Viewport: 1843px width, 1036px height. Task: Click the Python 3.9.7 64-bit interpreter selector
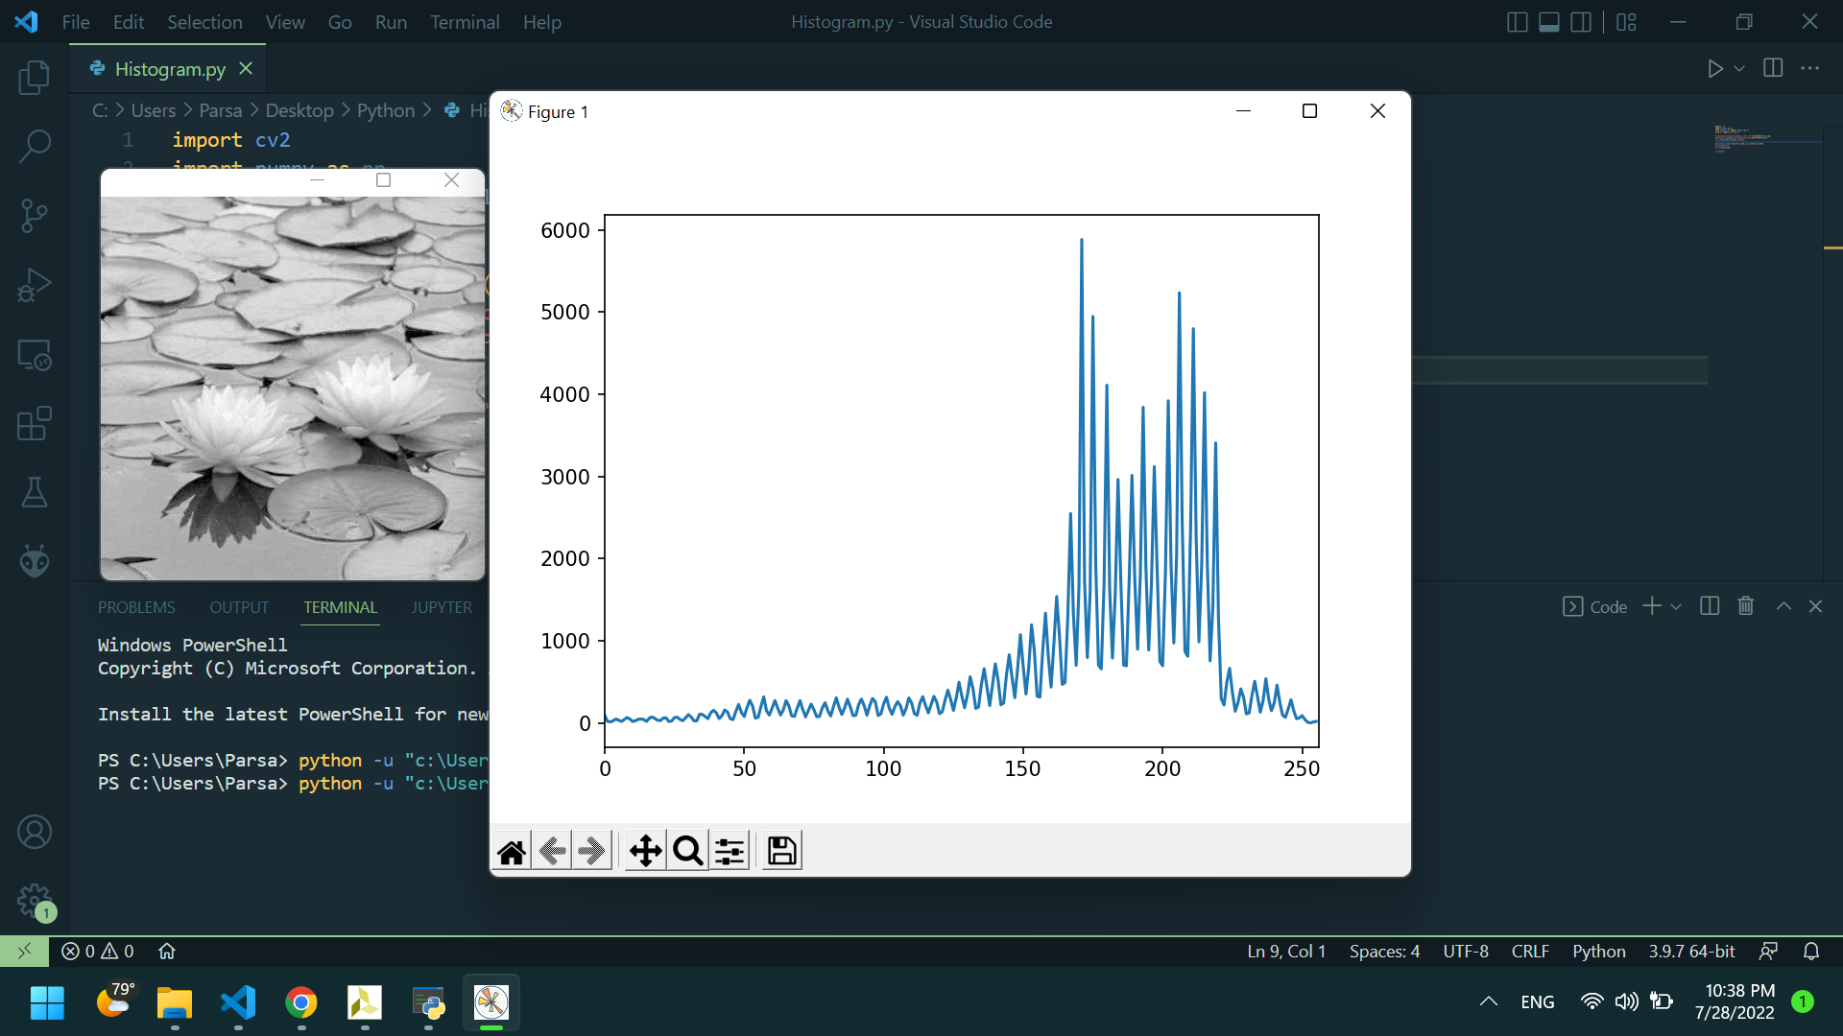pos(1691,951)
